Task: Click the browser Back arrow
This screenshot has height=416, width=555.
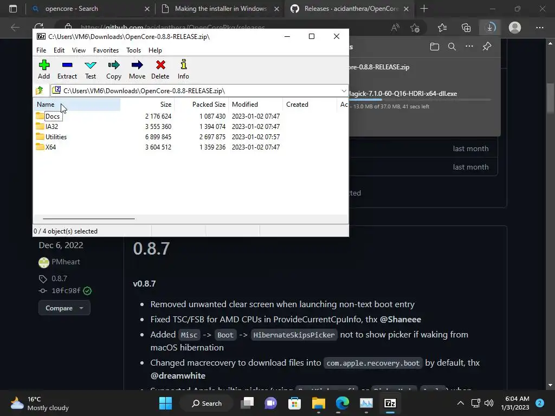Action: pos(15,27)
